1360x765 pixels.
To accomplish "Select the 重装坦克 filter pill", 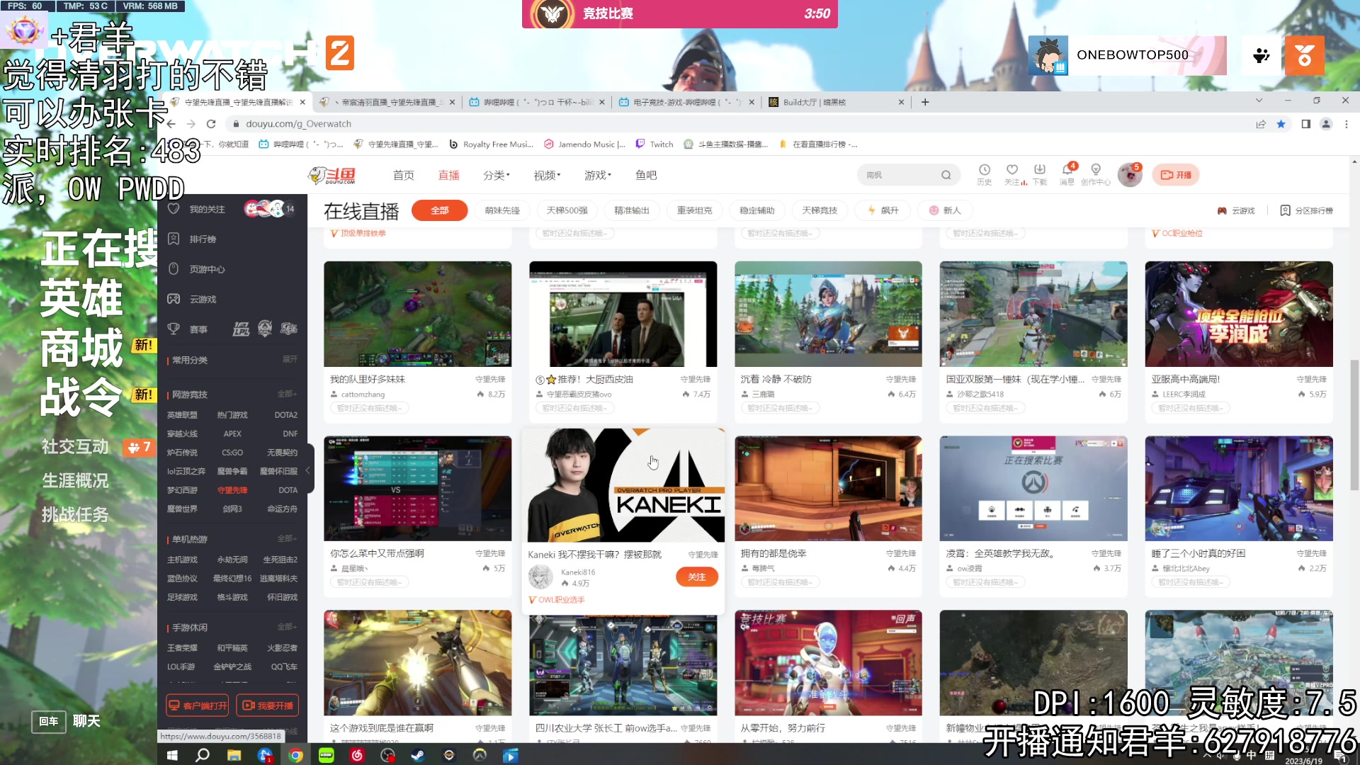I will (694, 210).
